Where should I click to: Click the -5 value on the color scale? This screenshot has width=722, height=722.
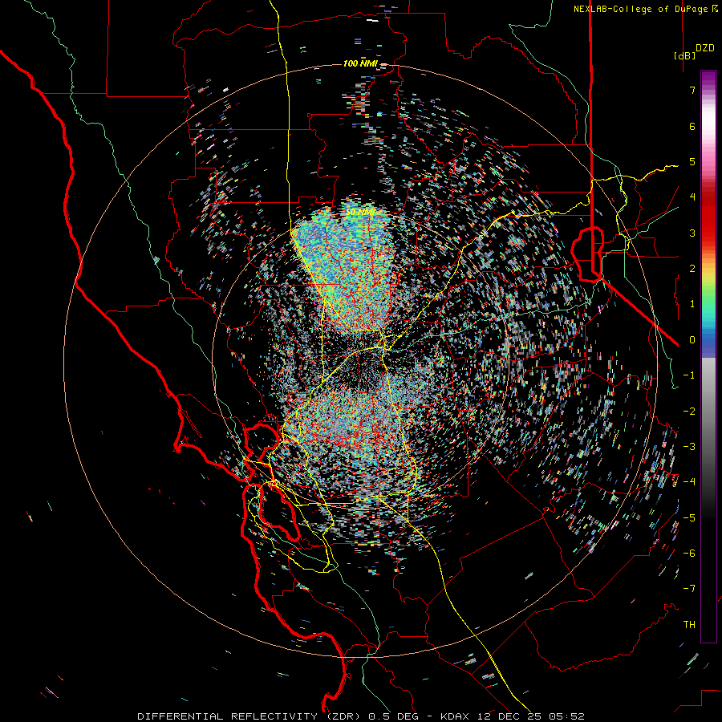[x=689, y=517]
